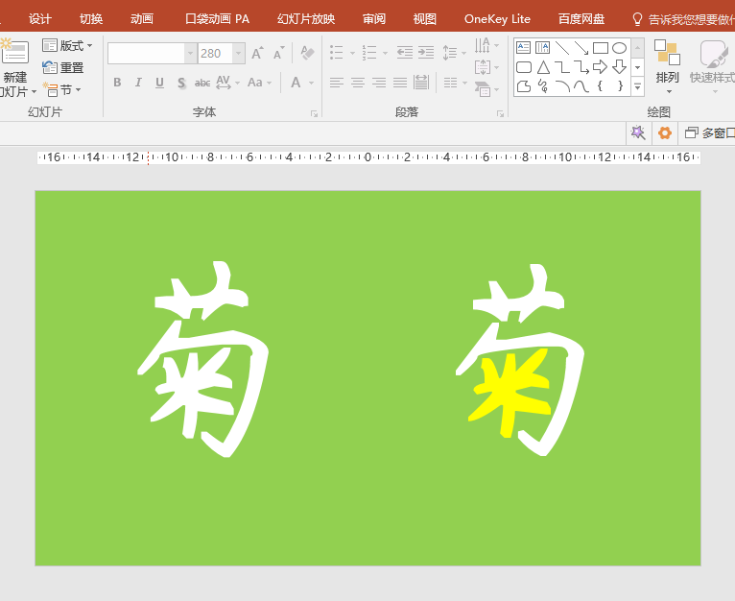Open the 视图 tab

[425, 19]
